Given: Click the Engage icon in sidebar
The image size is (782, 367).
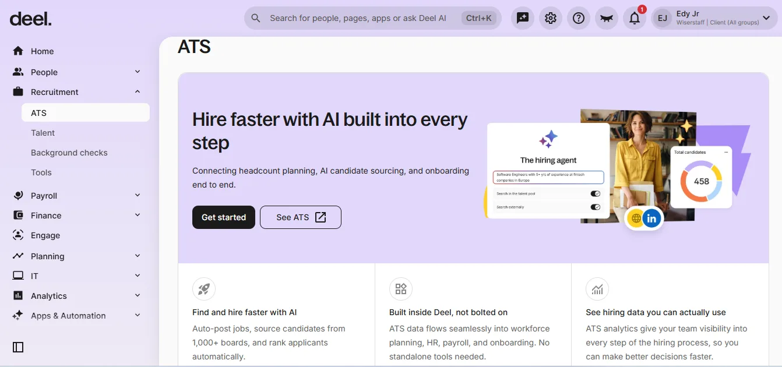Looking at the screenshot, I should (18, 235).
